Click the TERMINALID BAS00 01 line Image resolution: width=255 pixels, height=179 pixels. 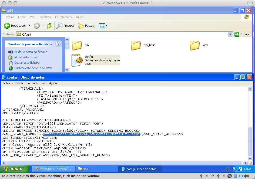click(72, 92)
